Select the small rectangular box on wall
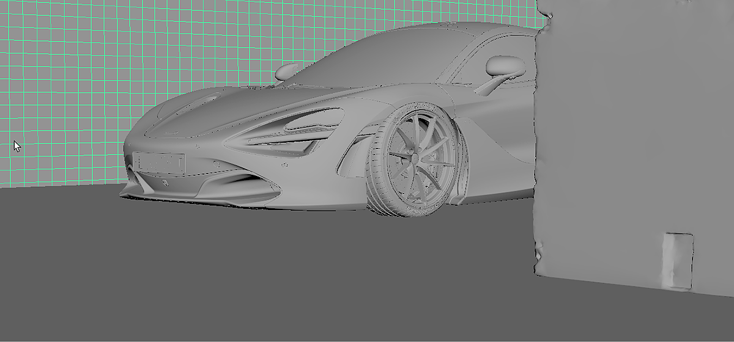This screenshot has width=734, height=342. pyautogui.click(x=678, y=260)
